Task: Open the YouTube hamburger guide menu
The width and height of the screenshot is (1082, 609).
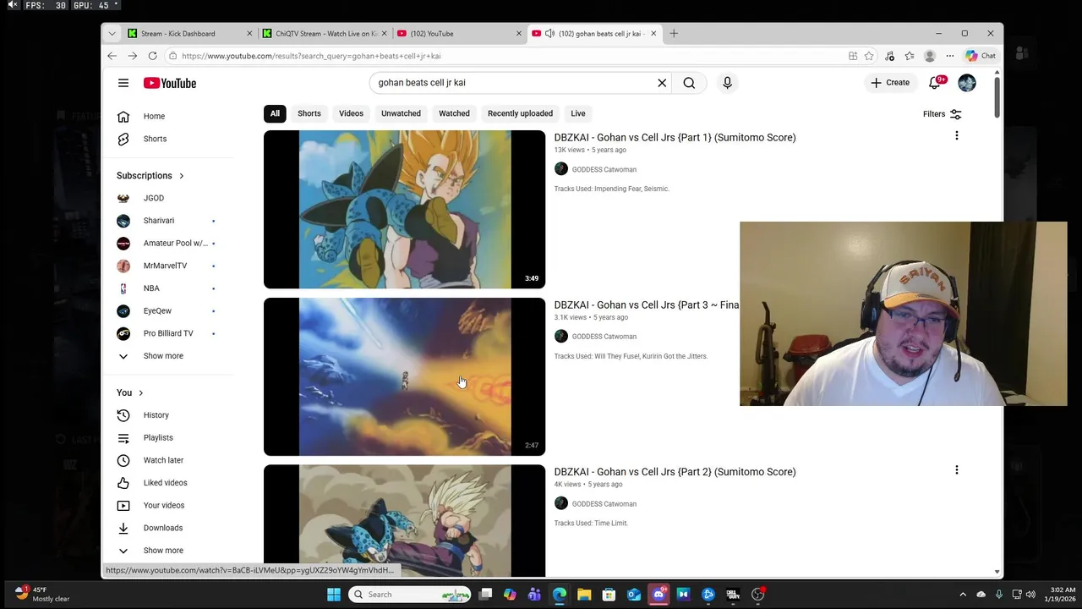Action: [x=123, y=83]
